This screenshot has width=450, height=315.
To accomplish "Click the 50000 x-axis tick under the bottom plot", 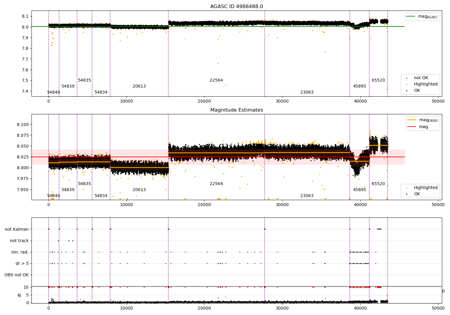I will tap(438, 308).
